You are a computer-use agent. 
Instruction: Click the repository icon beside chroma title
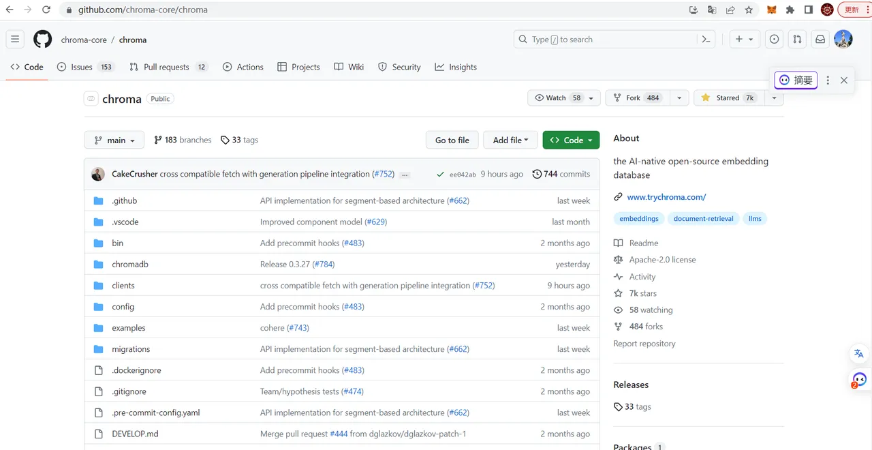click(91, 98)
